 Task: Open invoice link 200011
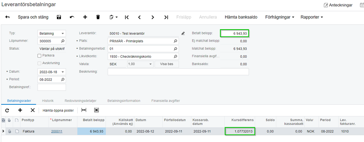(57, 131)
